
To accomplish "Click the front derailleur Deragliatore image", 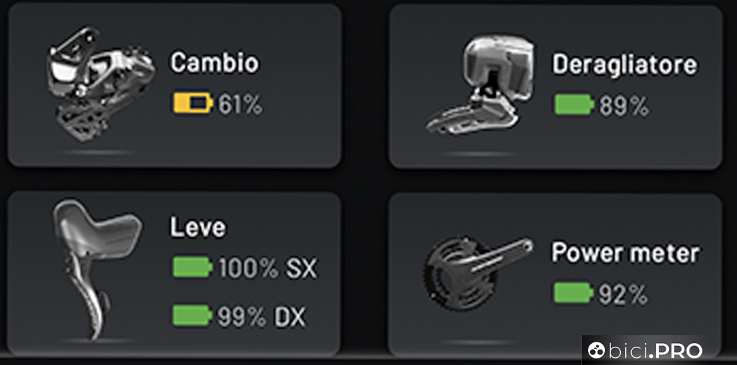I will point(486,88).
